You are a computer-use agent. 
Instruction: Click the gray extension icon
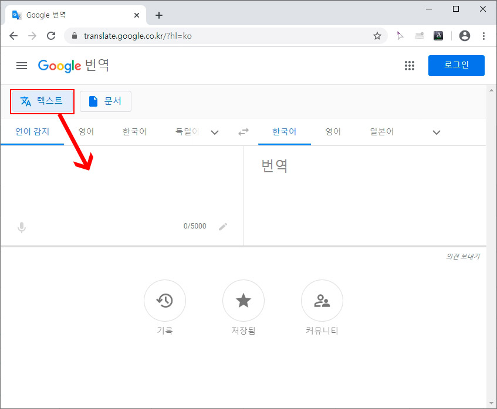tap(420, 36)
